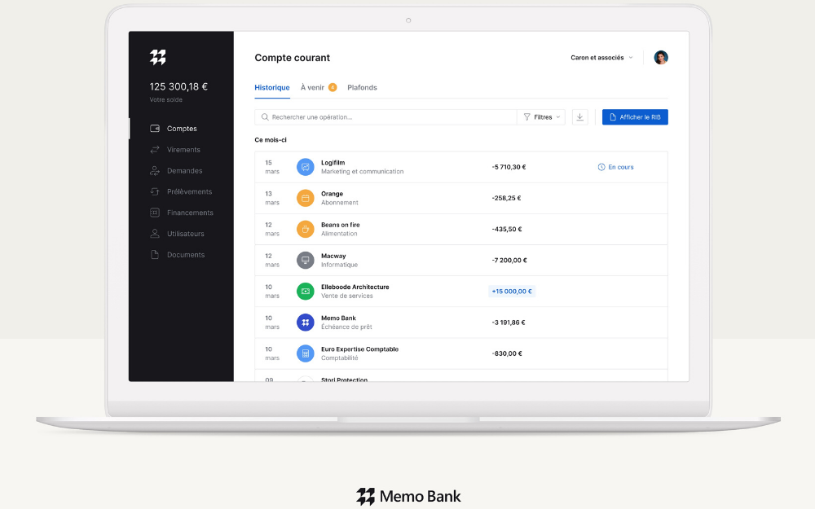Screen dimensions: 815x509
Task: Click the Euro Expertise Comptable calculator icon
Action: tap(305, 353)
